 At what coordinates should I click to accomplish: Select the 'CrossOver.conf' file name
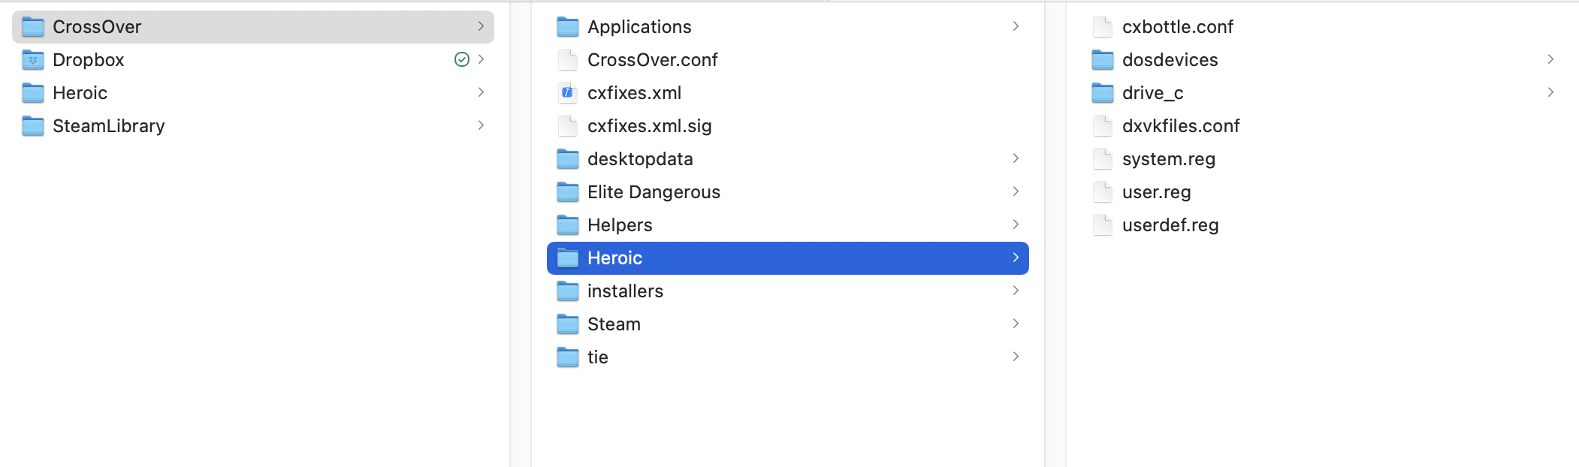click(653, 60)
